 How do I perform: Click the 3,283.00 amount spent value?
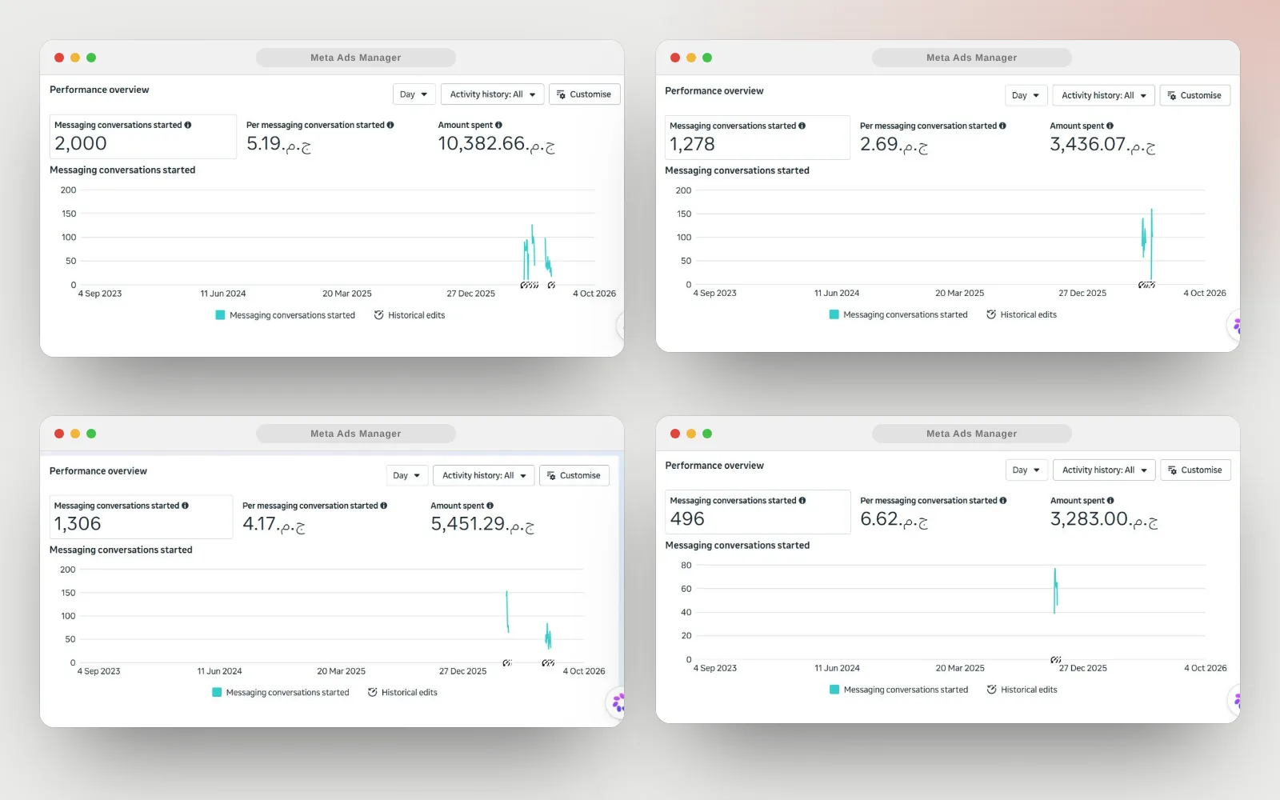(x=1104, y=519)
